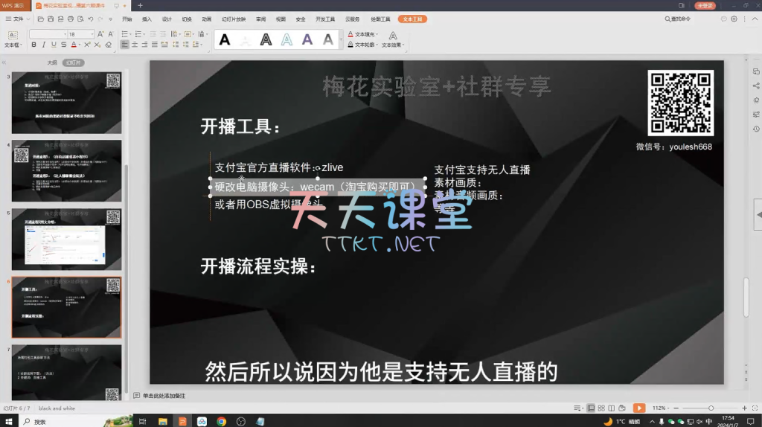Center align the selected text
The height and width of the screenshot is (427, 762).
point(135,45)
